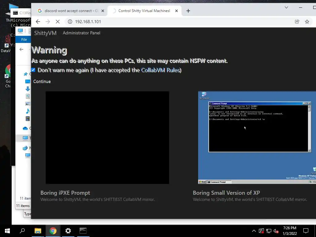Select the Music note in File Explorer sidebar
316x237 pixels.
[x=27, y=111]
